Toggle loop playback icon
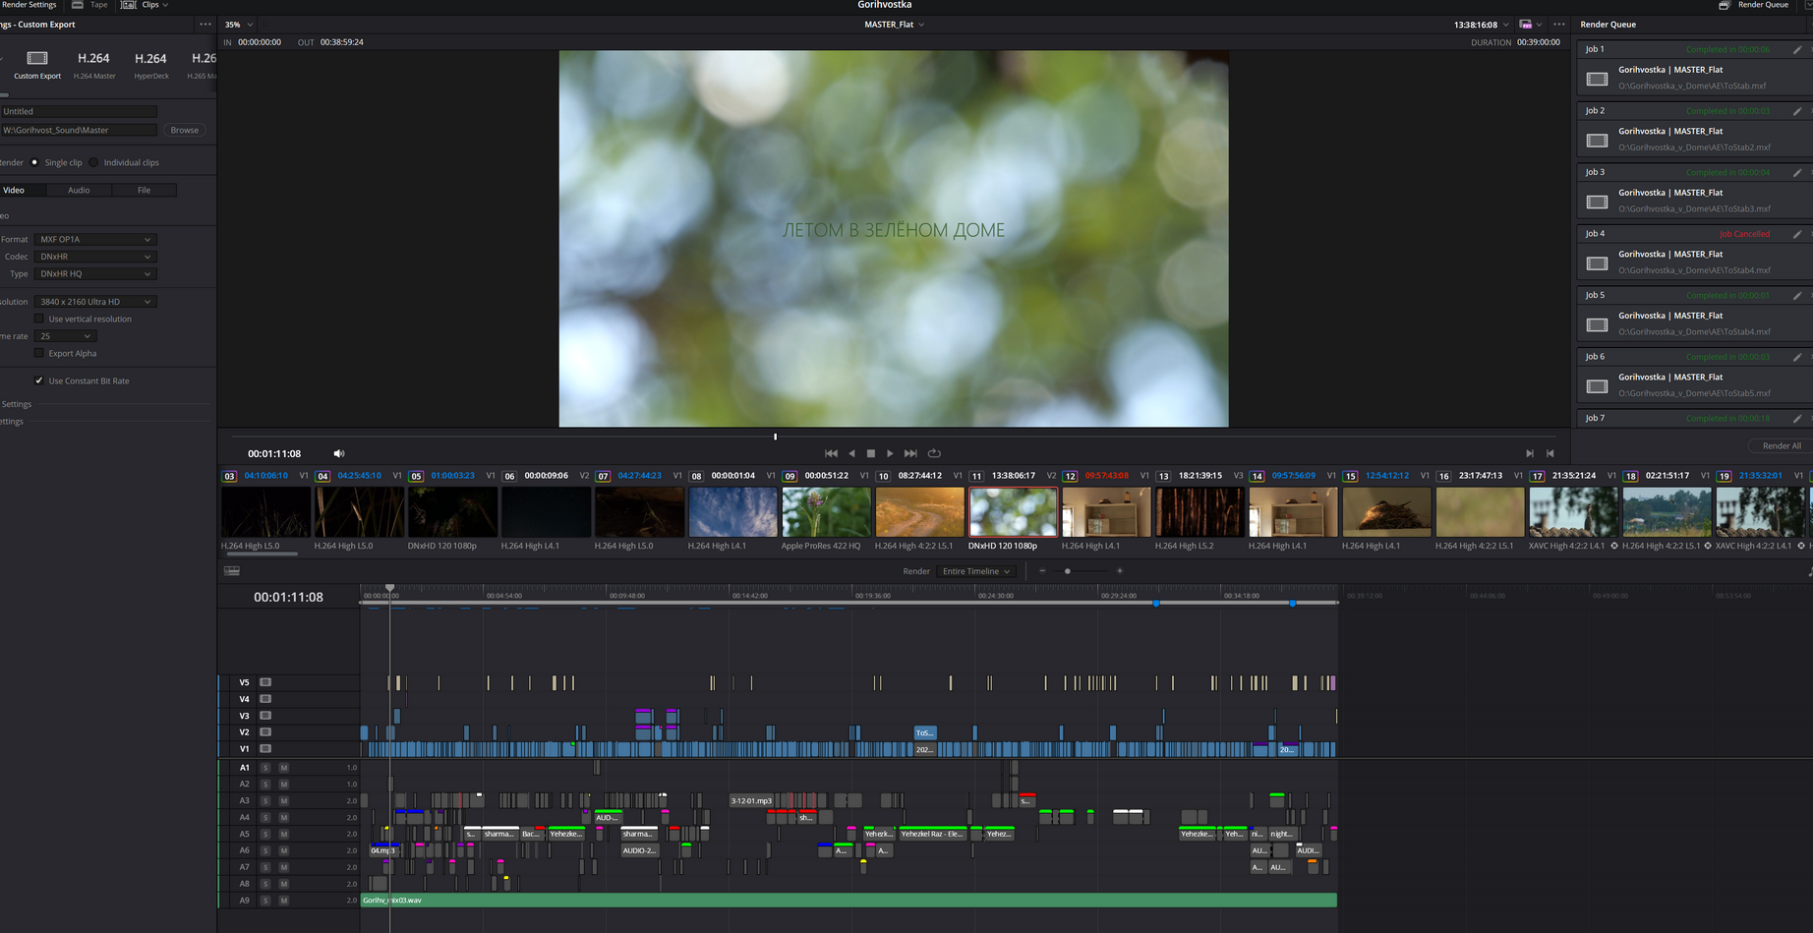The image size is (1813, 933). tap(934, 454)
